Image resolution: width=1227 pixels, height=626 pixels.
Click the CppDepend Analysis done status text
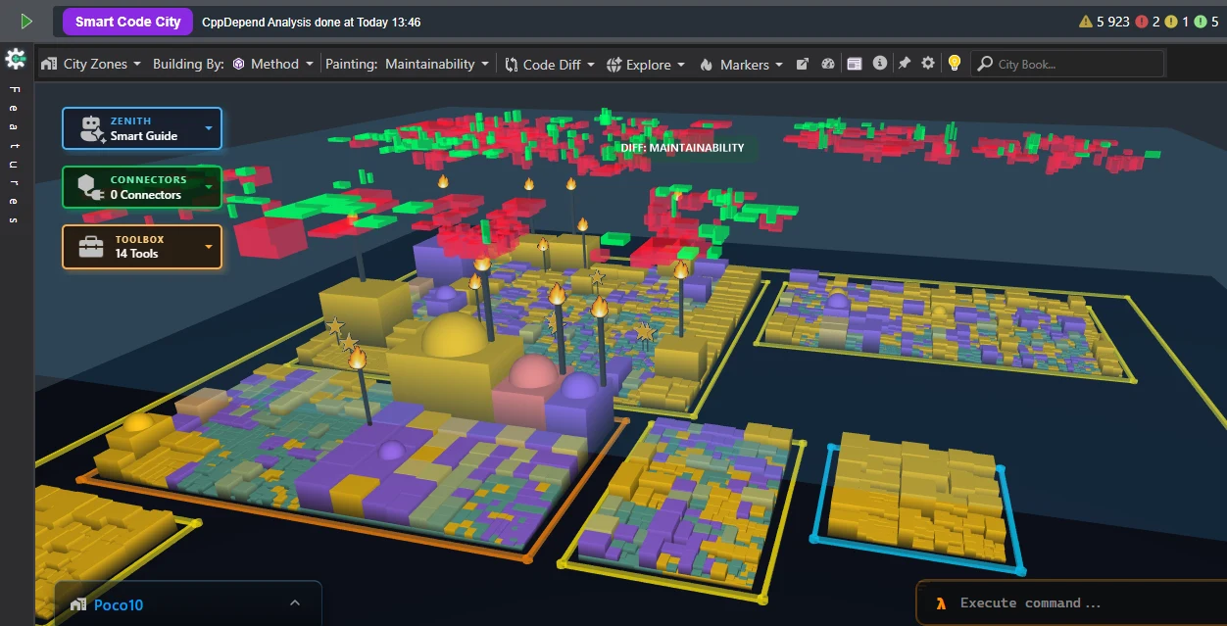pos(312,22)
